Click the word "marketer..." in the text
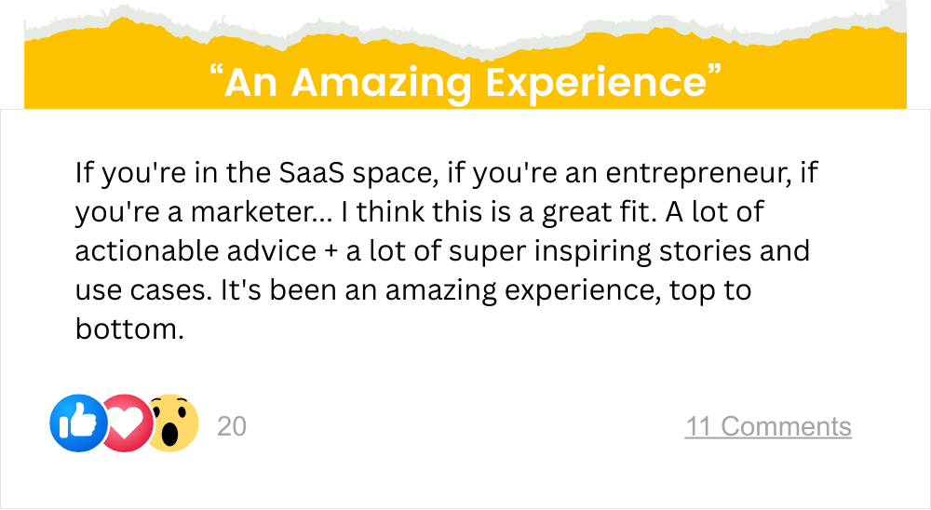 (259, 212)
